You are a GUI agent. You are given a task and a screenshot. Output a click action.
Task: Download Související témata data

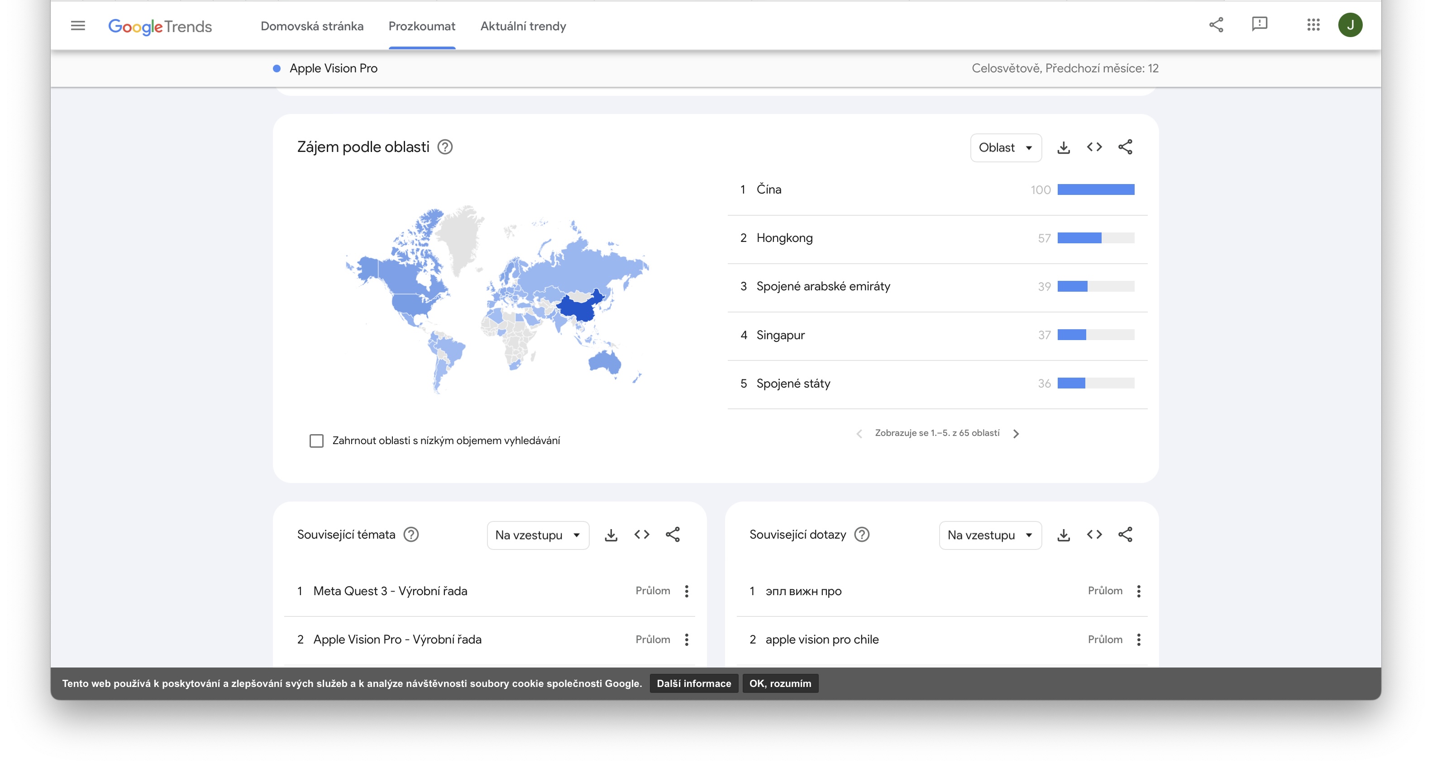click(x=611, y=535)
